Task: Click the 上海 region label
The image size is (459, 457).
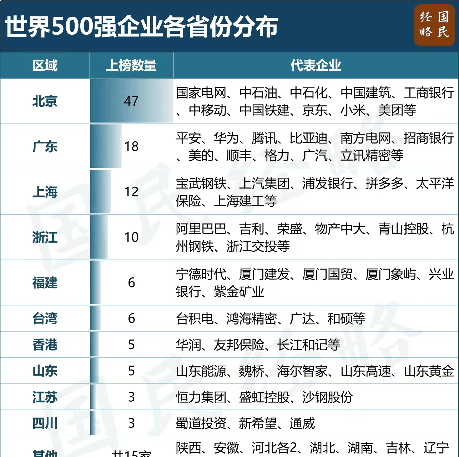Action: click(45, 192)
